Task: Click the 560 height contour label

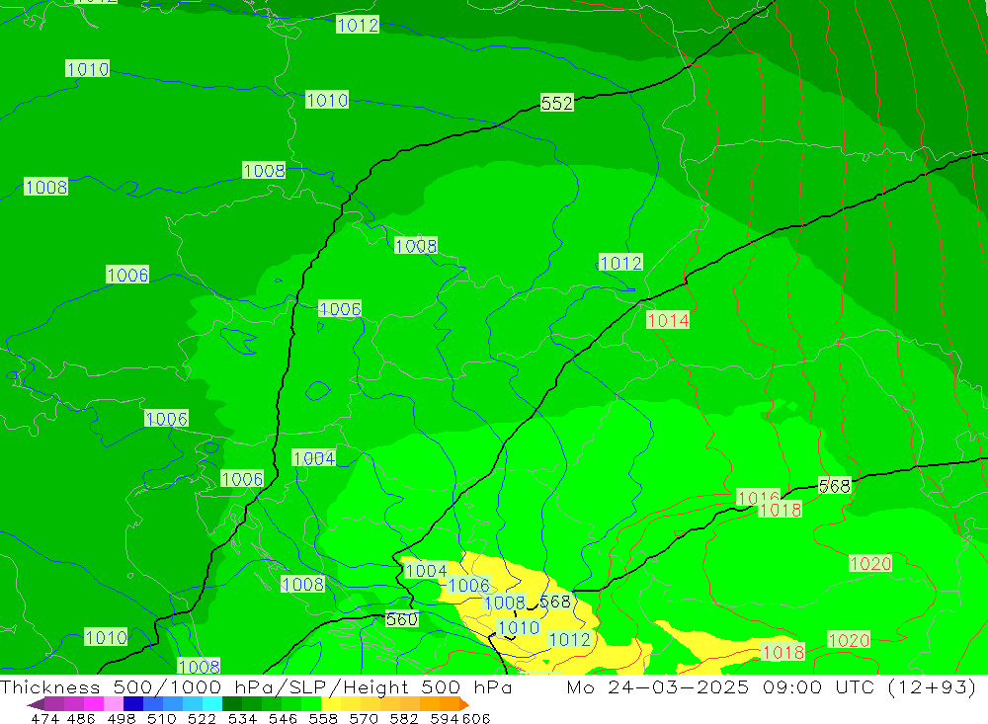Action: point(401,619)
